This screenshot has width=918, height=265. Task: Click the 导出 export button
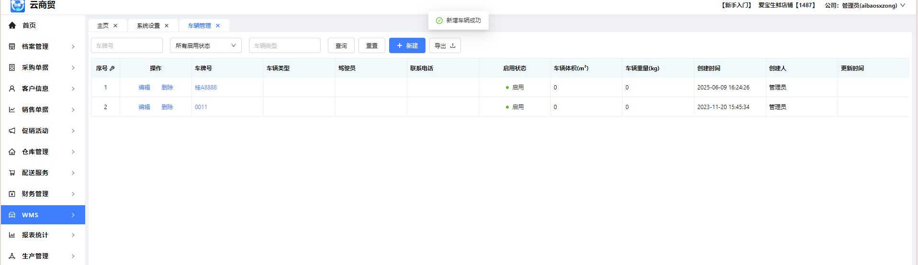pos(445,45)
